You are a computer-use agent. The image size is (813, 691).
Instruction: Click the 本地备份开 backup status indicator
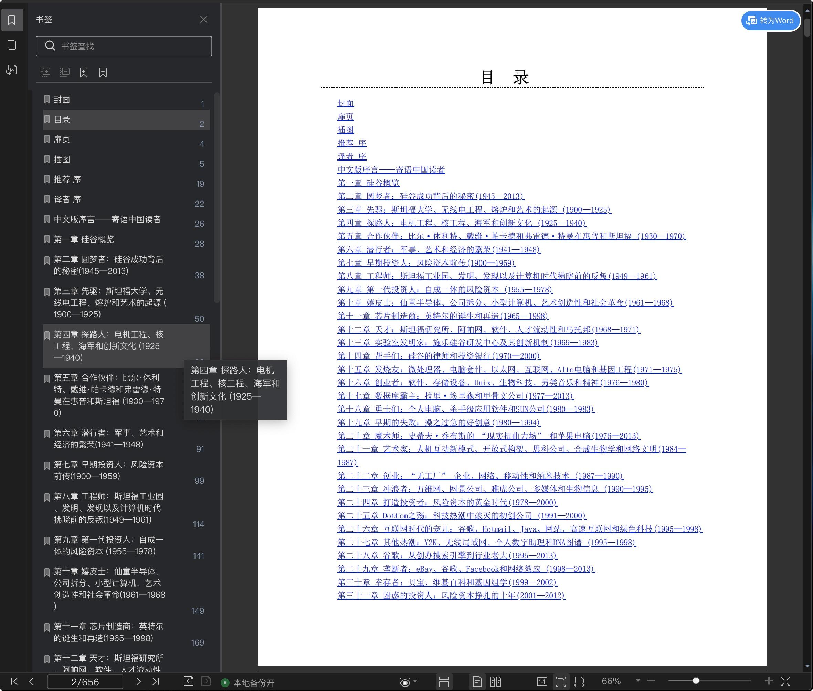(x=248, y=683)
